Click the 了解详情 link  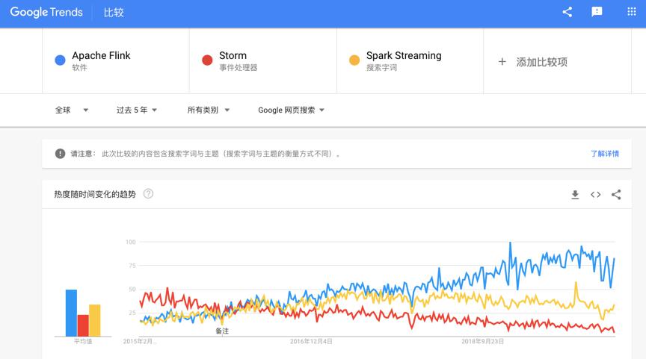[604, 154]
